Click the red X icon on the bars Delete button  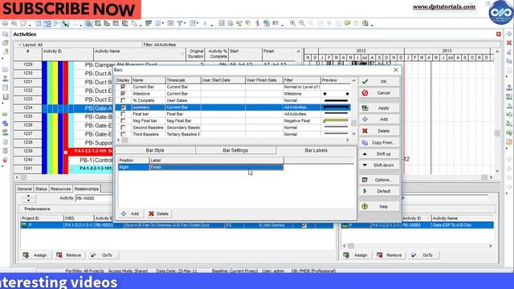(x=365, y=131)
